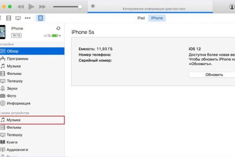Viewport: 235px width, 157px height.
Task: Click the sync icon beside iPhone name
Action: 58,29
